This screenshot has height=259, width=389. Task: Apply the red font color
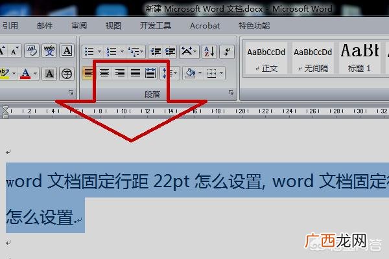click(25, 73)
